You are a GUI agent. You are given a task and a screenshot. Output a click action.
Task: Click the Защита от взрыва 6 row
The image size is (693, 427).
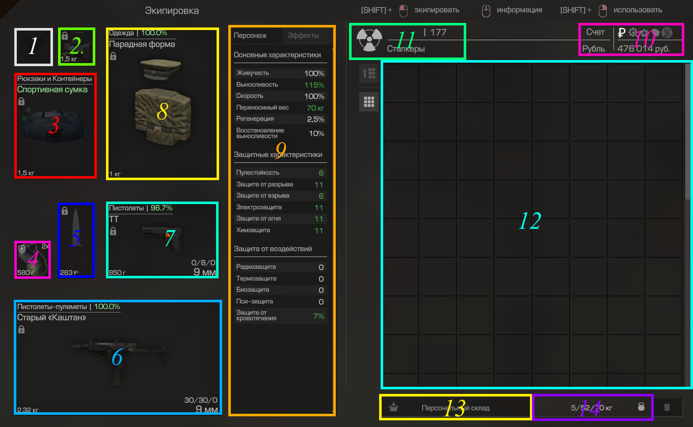click(280, 196)
